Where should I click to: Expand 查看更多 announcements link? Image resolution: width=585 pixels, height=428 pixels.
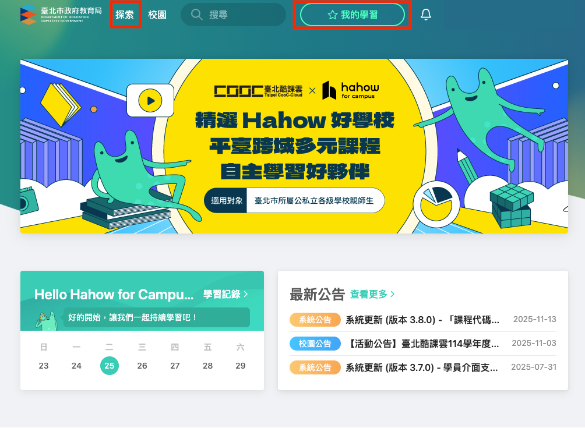click(372, 294)
